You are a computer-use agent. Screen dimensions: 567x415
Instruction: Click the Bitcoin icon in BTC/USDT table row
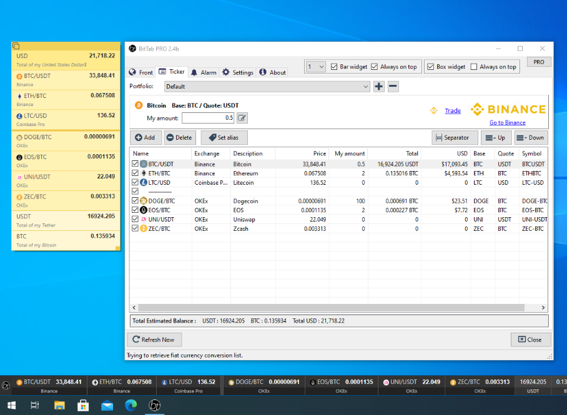[144, 164]
